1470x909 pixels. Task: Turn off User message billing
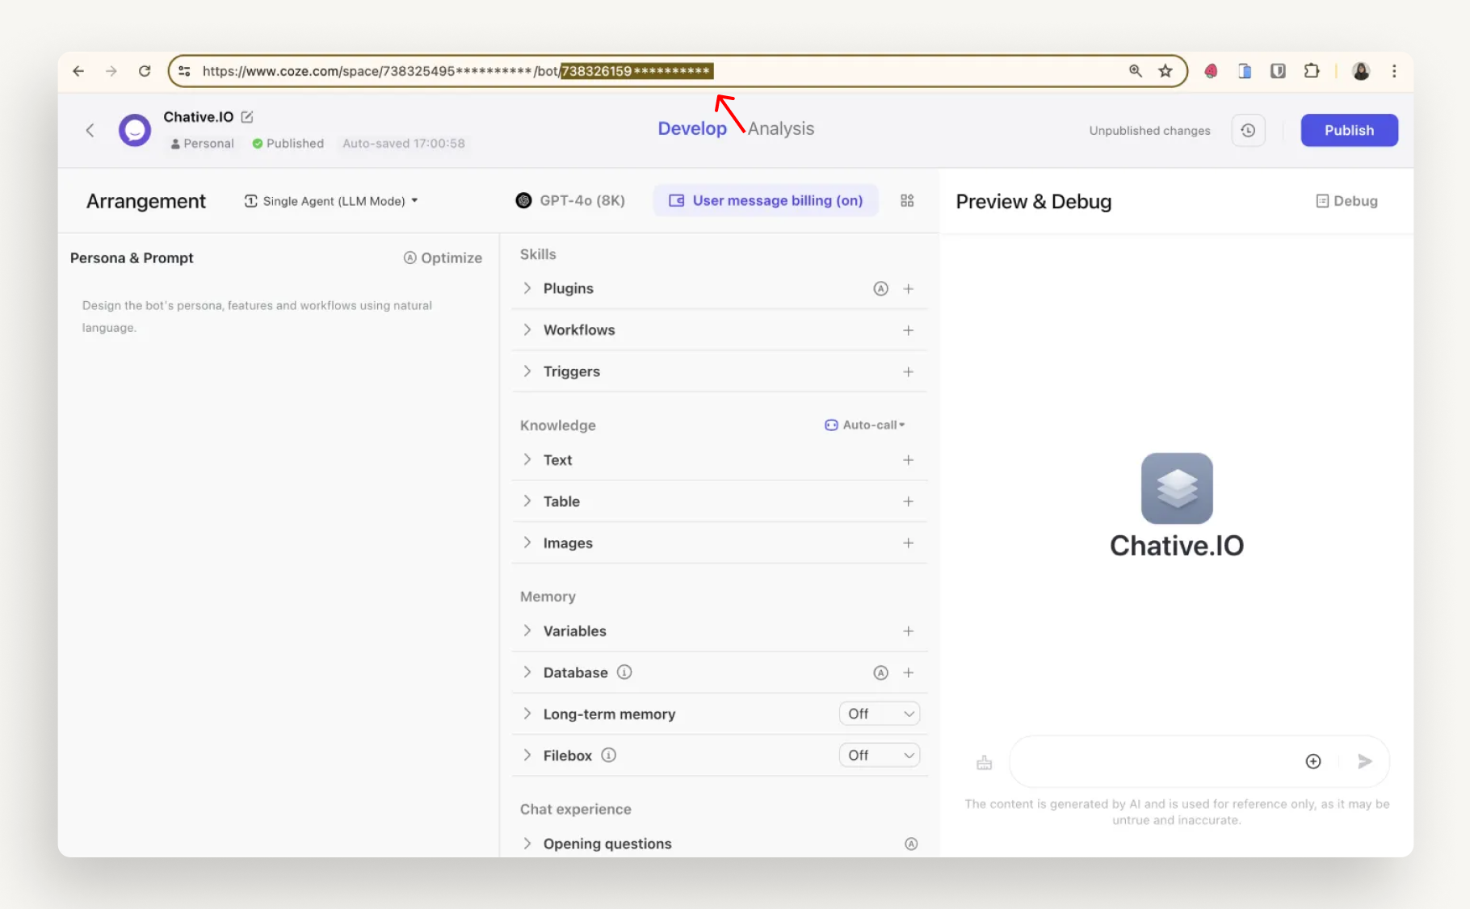[766, 200]
